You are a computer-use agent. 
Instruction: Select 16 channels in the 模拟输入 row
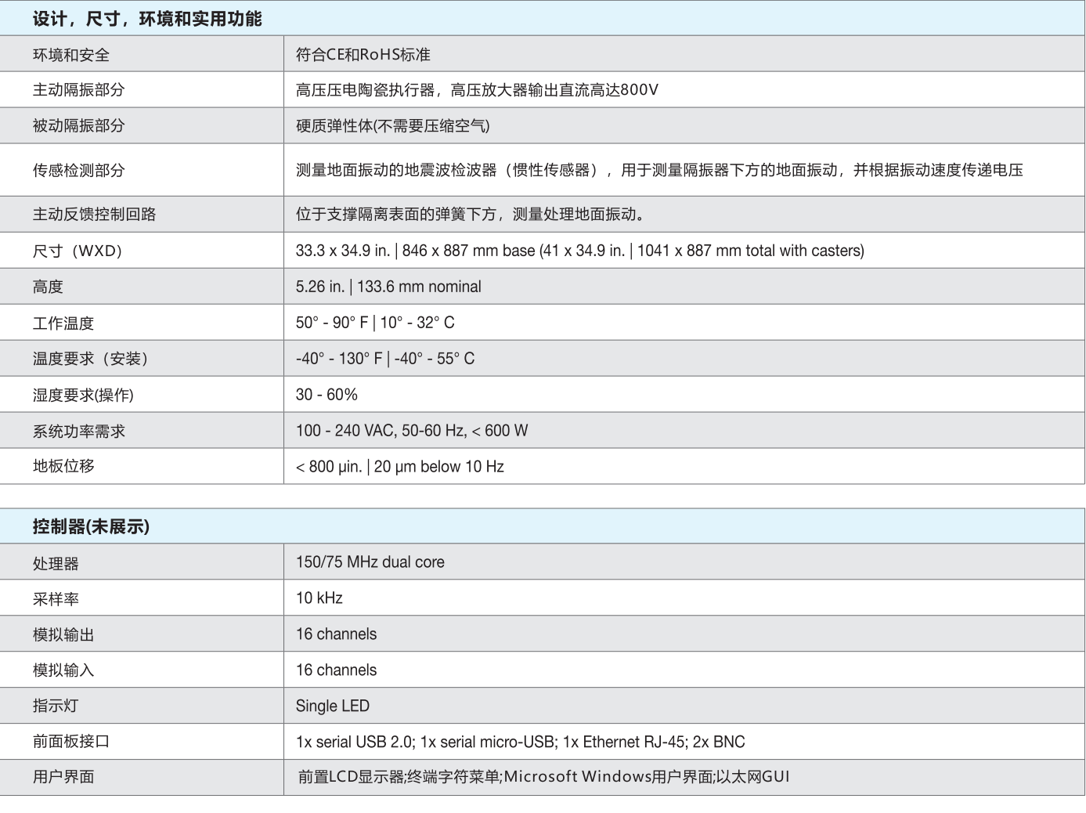pyautogui.click(x=337, y=670)
